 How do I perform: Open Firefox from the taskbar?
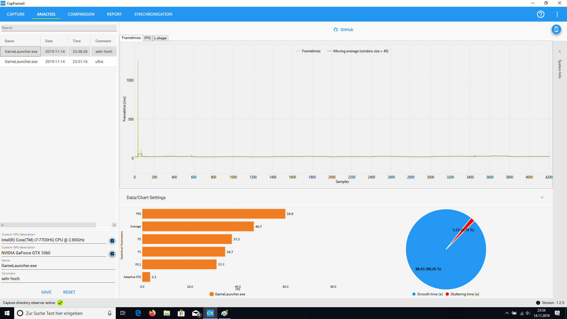click(x=152, y=313)
